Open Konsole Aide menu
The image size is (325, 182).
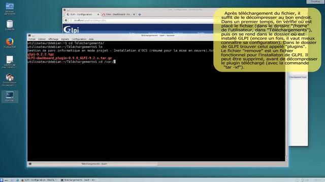(91, 39)
